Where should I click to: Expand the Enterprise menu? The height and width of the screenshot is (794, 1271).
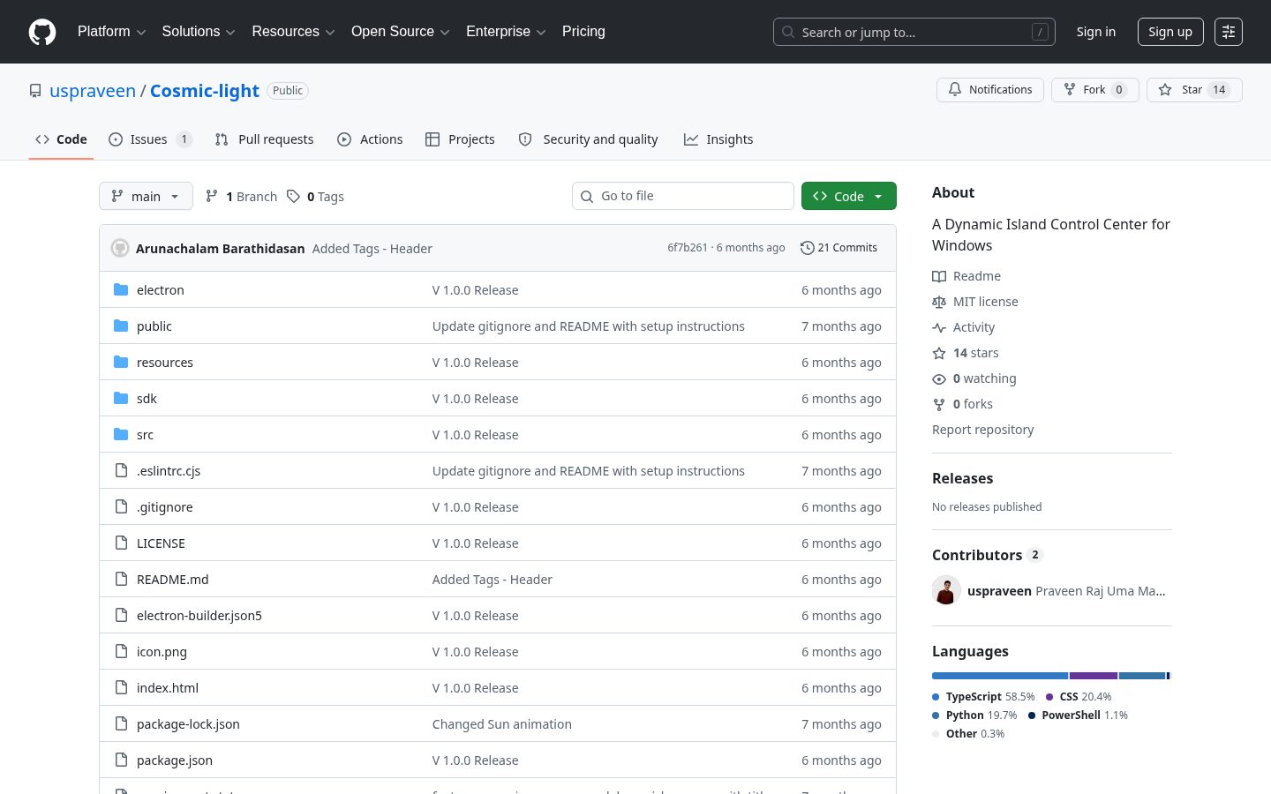[x=506, y=32]
